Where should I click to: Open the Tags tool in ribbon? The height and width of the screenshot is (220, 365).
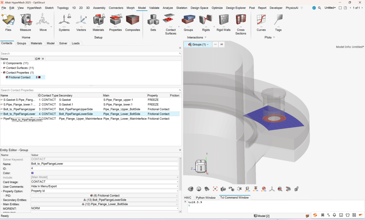(278, 20)
